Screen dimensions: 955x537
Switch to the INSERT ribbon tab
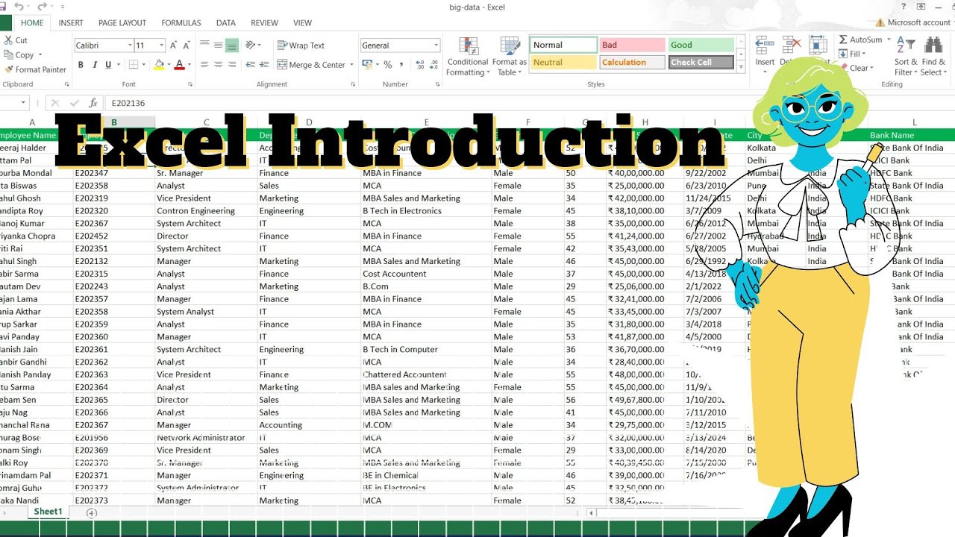point(71,23)
